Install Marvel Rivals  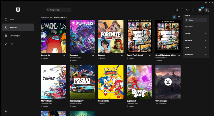(x=45, y=106)
